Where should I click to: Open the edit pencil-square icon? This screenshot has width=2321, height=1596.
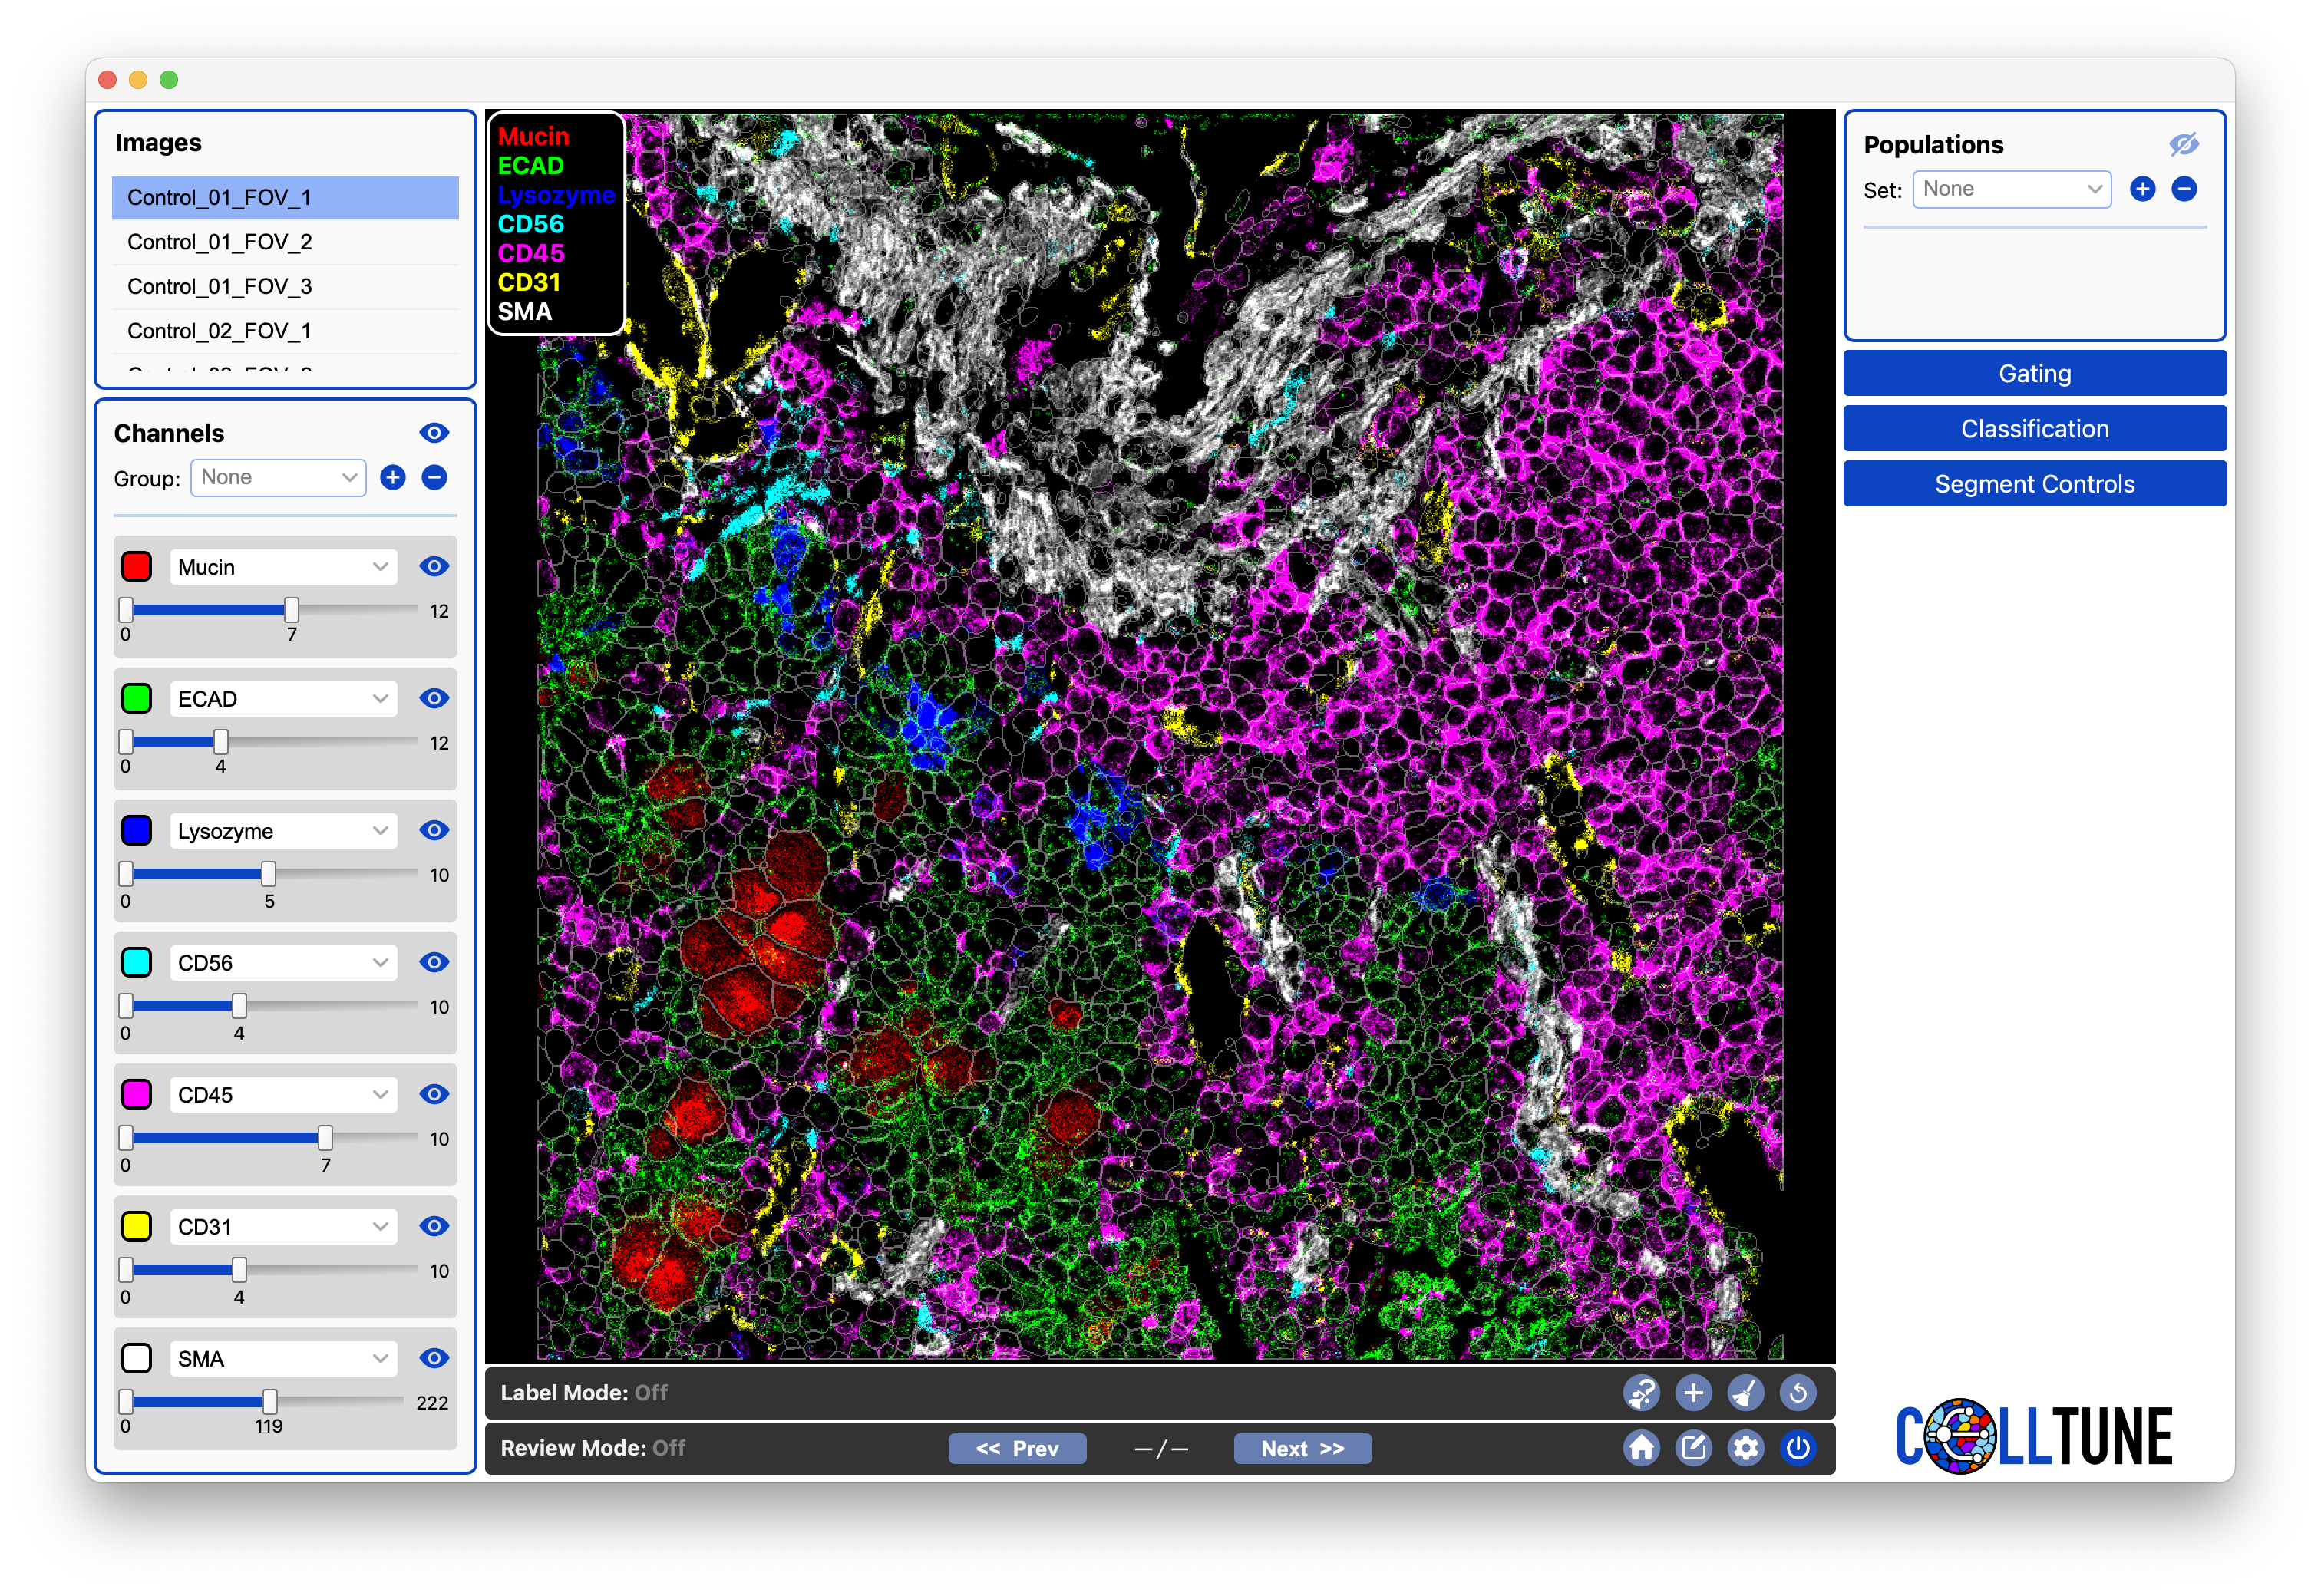point(1693,1448)
